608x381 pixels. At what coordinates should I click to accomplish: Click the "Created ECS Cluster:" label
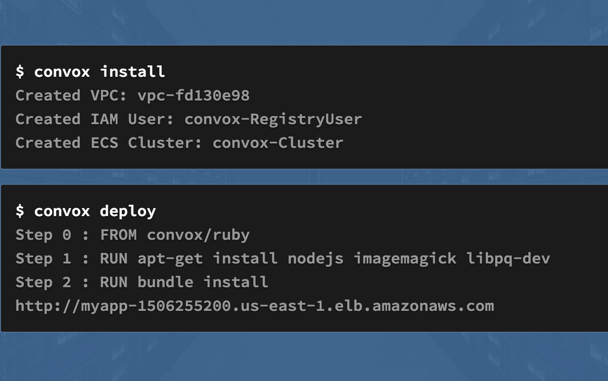coord(109,143)
